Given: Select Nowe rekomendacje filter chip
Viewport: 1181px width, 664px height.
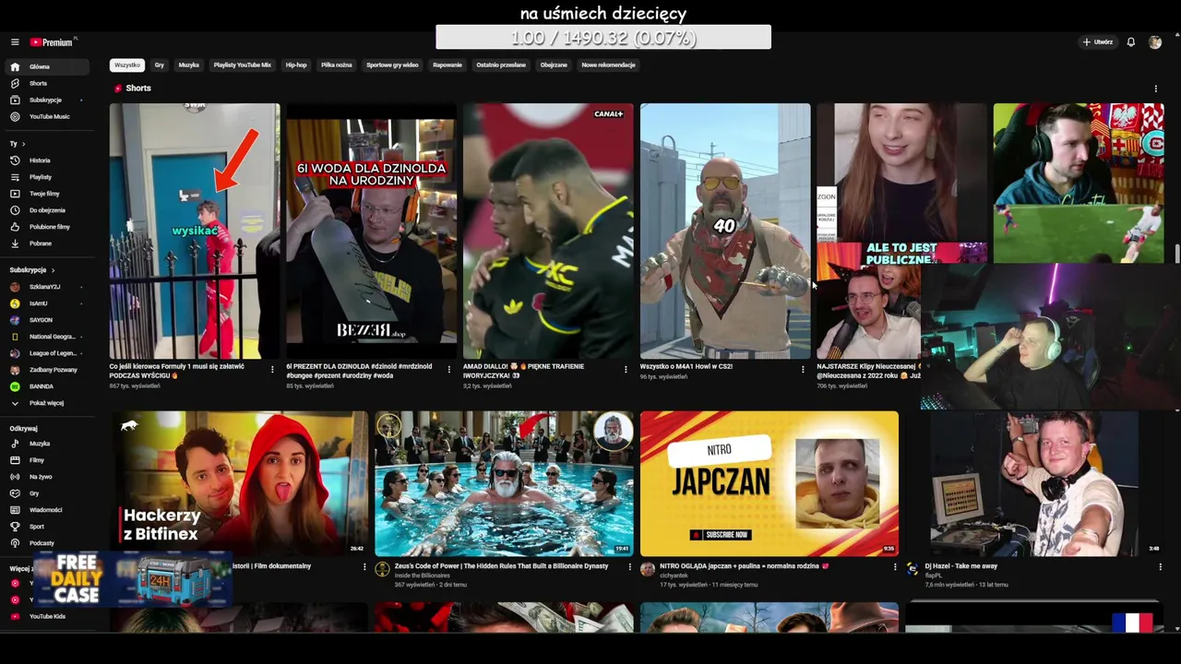Looking at the screenshot, I should coord(608,65).
